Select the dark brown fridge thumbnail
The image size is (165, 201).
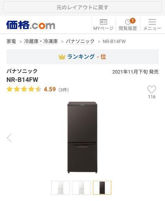[102, 188]
